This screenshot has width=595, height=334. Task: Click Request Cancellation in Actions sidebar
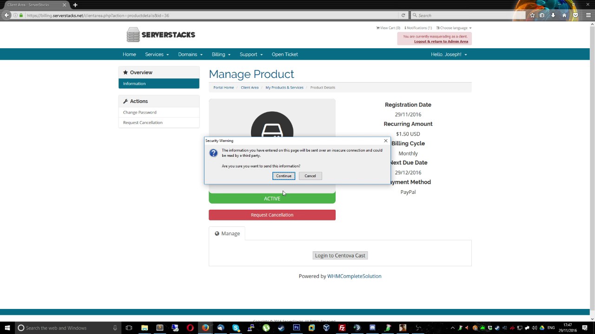[x=159, y=122]
